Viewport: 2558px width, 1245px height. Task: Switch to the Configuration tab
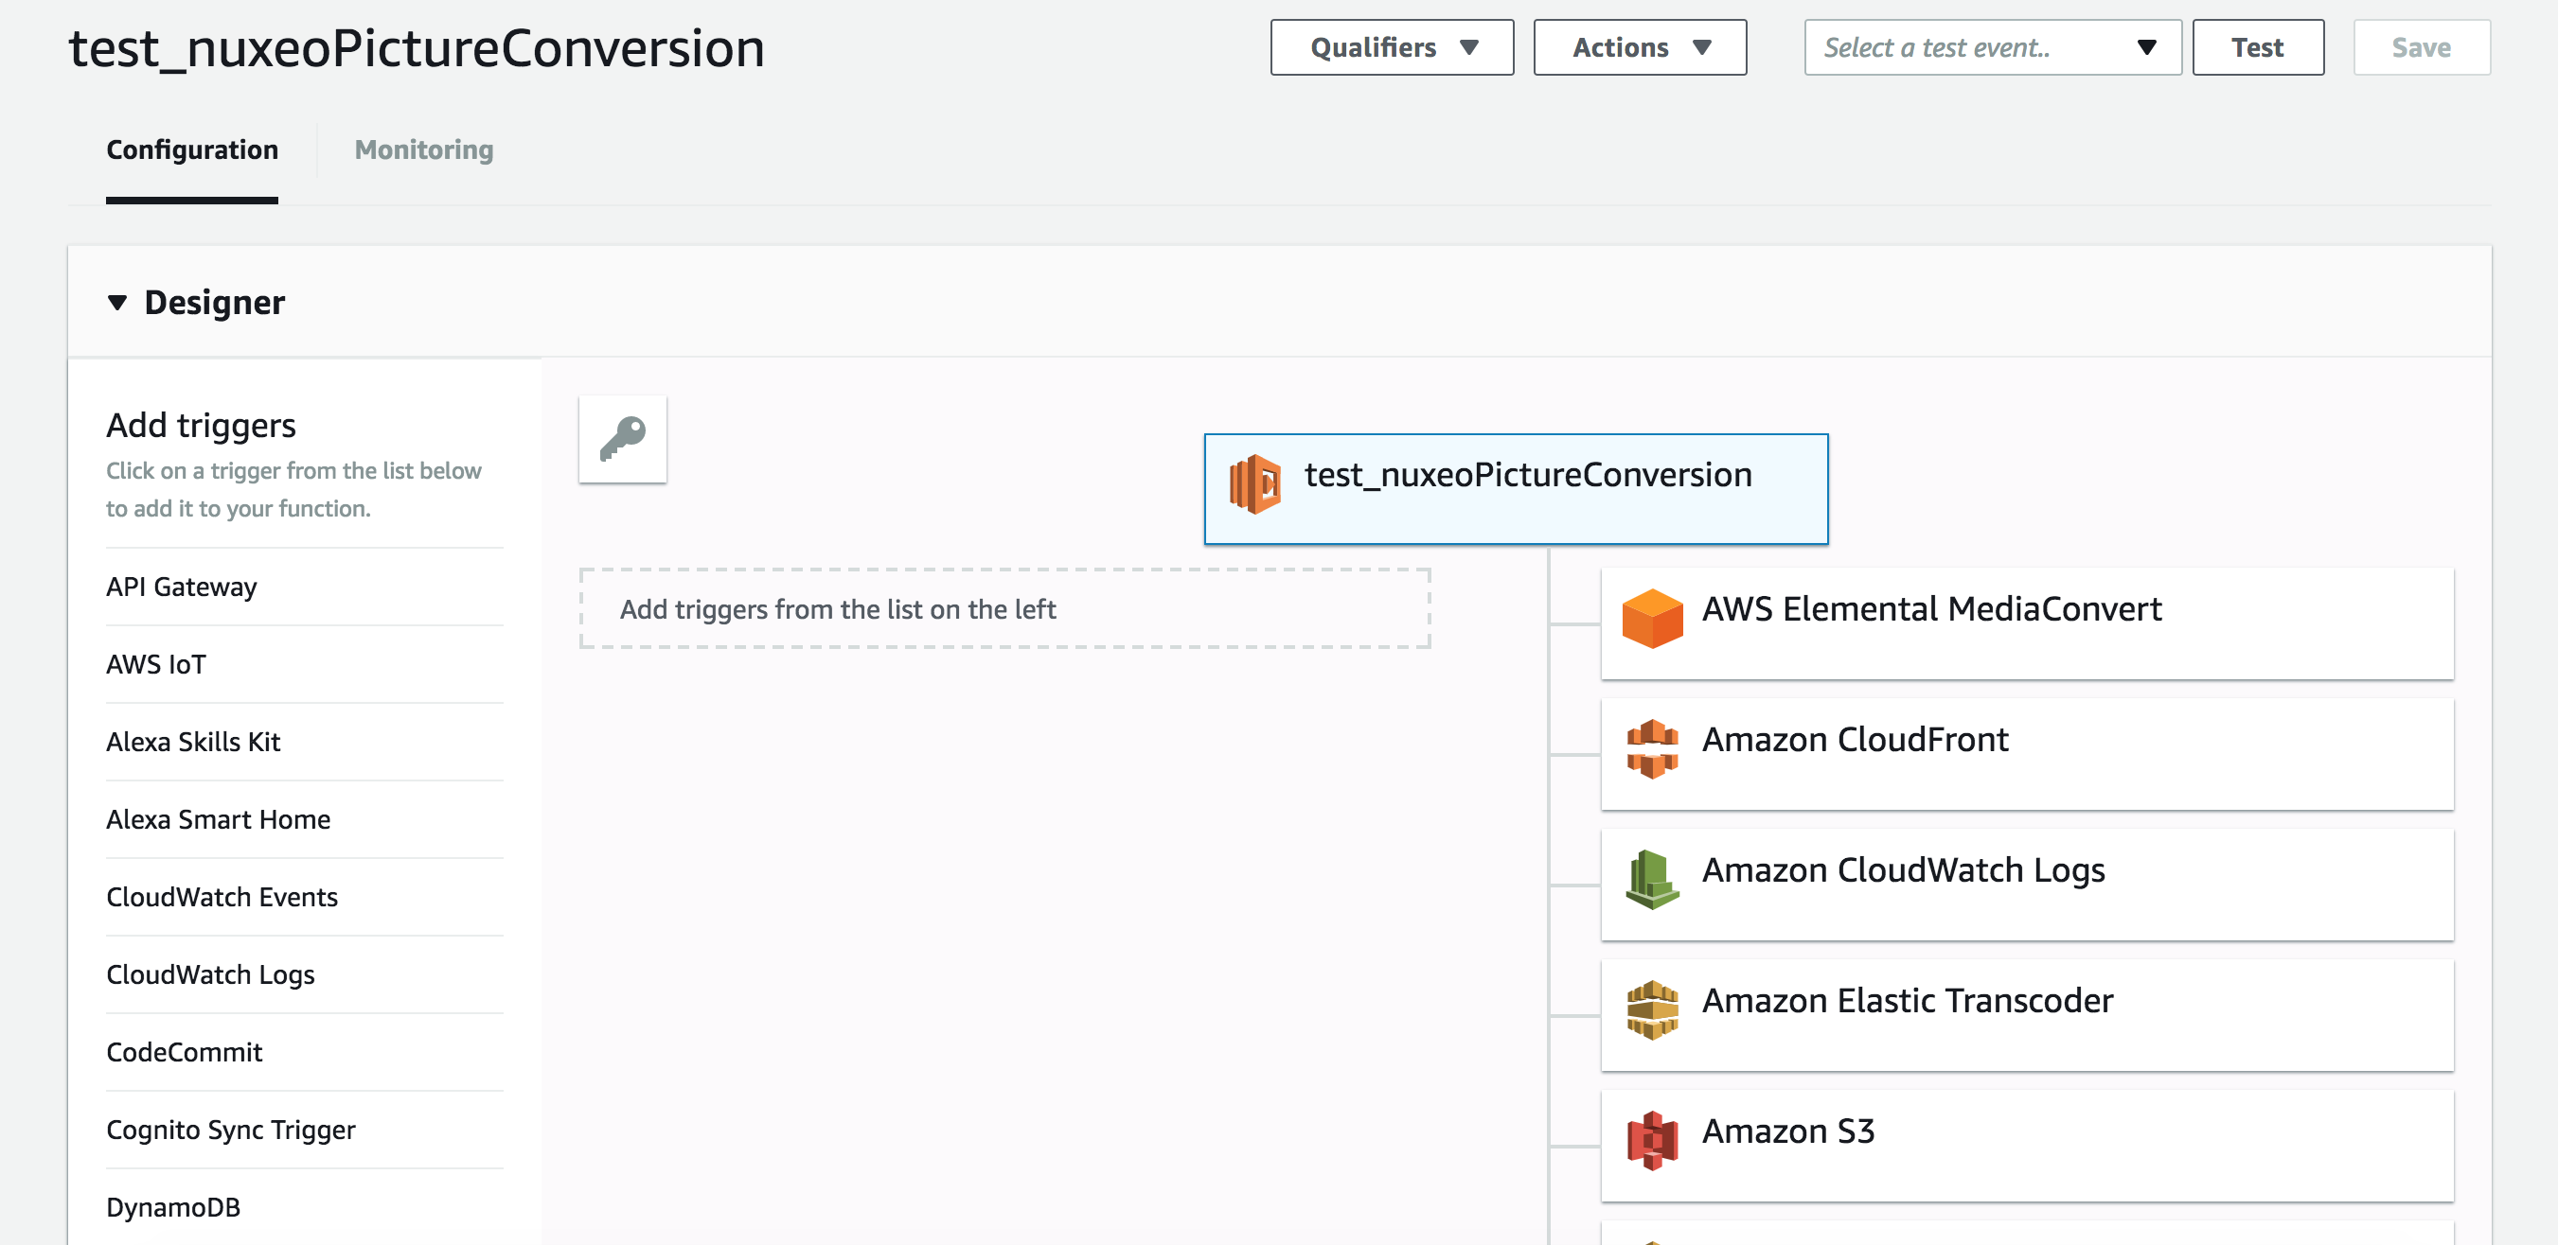click(191, 149)
